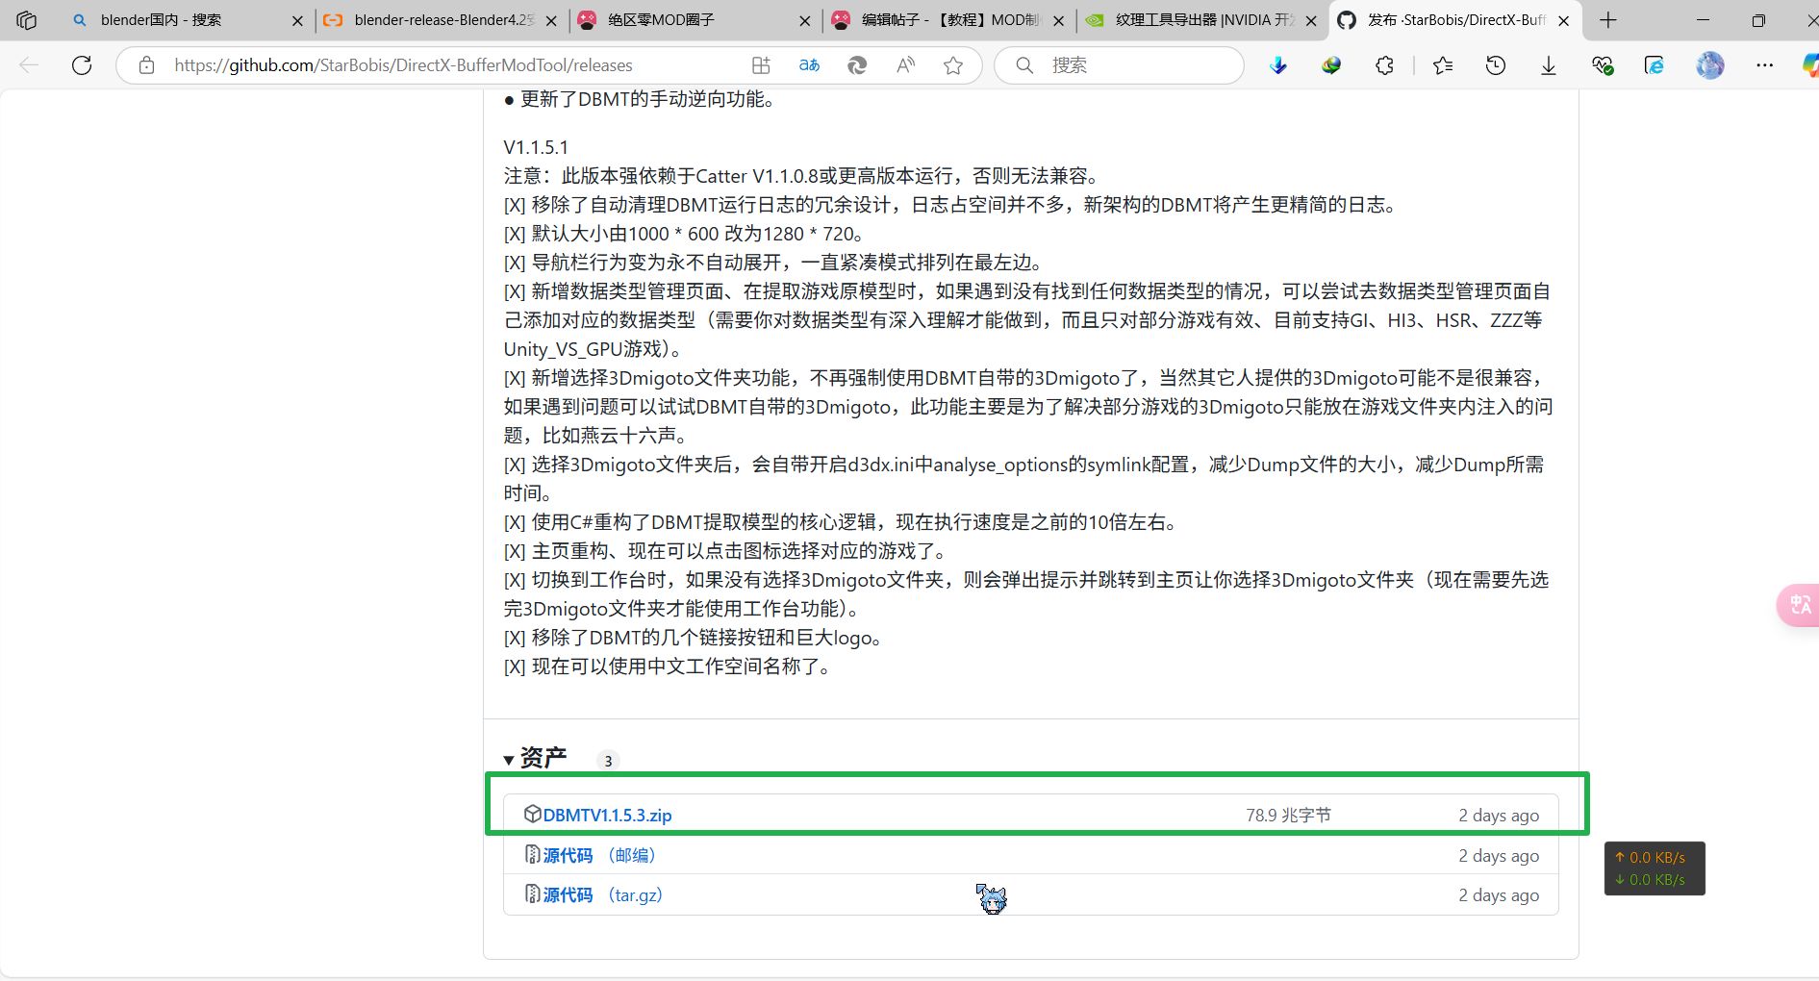
Task: Download DBMTV1.1.5.3.zip
Action: 606,815
